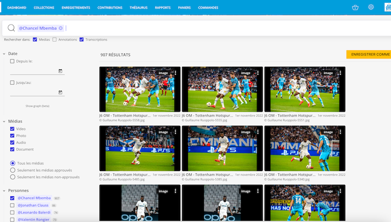Open three-dot menu on first image thumbnail
Image resolution: width=391 pixels, height=222 pixels.
click(x=175, y=72)
